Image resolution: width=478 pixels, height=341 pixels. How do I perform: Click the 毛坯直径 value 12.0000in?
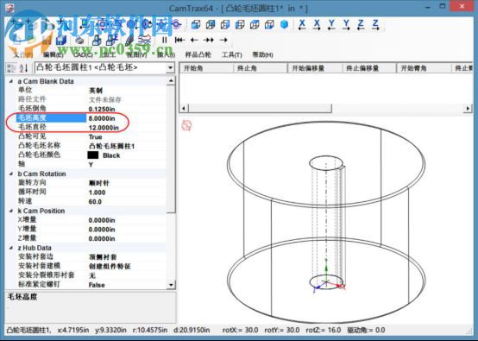click(x=104, y=128)
